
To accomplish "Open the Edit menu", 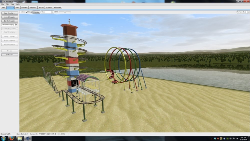I will coord(7,4).
